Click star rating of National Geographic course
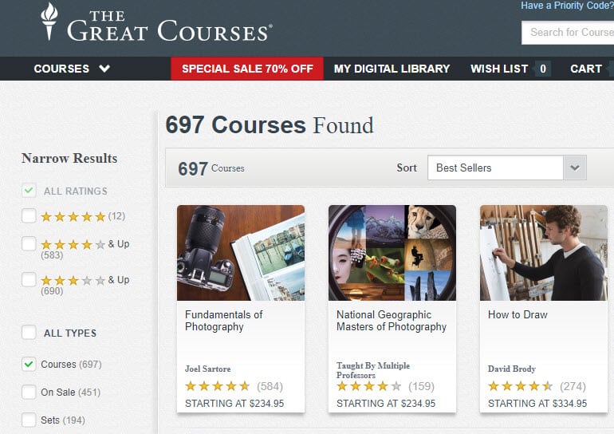This screenshot has width=614, height=434. (369, 386)
